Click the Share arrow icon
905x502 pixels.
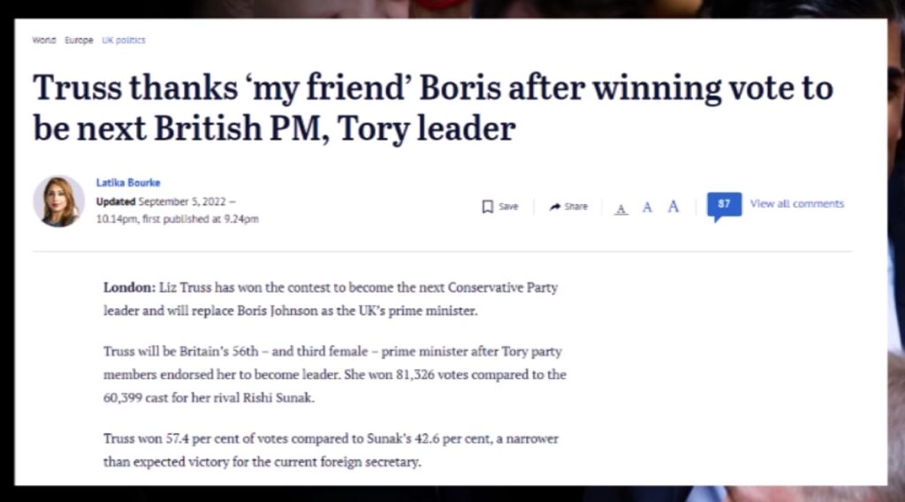(x=555, y=206)
